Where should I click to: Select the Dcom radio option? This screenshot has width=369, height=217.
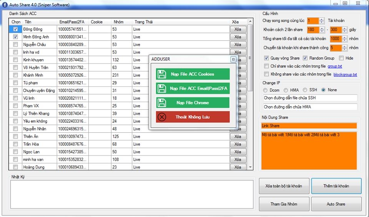(x=266, y=90)
